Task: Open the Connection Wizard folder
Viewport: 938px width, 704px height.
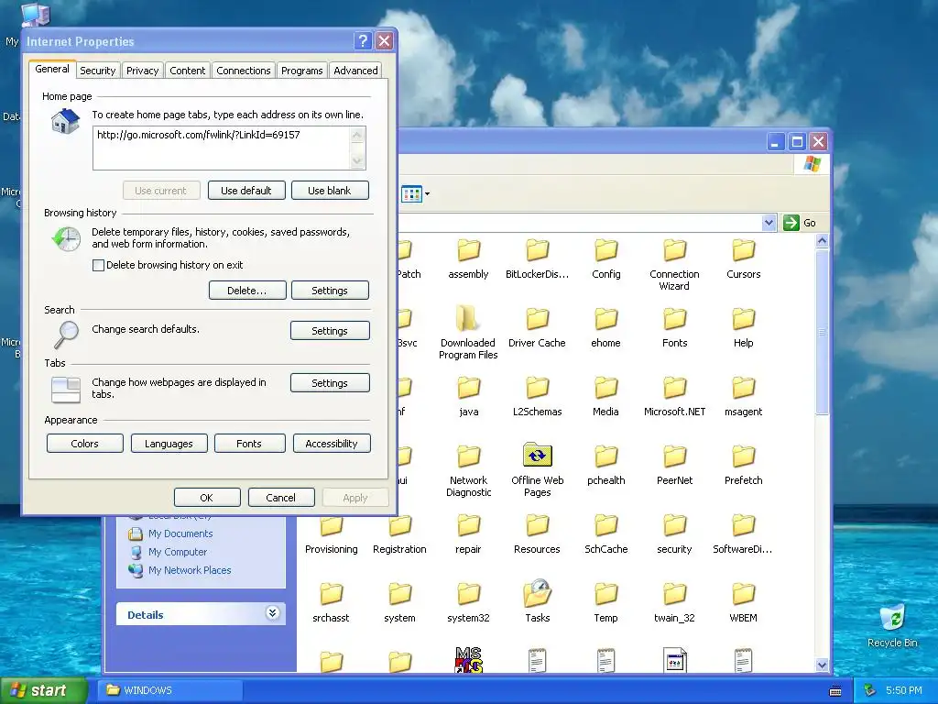Action: 674,265
